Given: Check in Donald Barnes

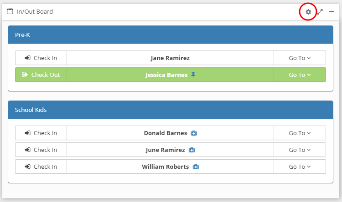Looking at the screenshot, I should click(x=41, y=133).
